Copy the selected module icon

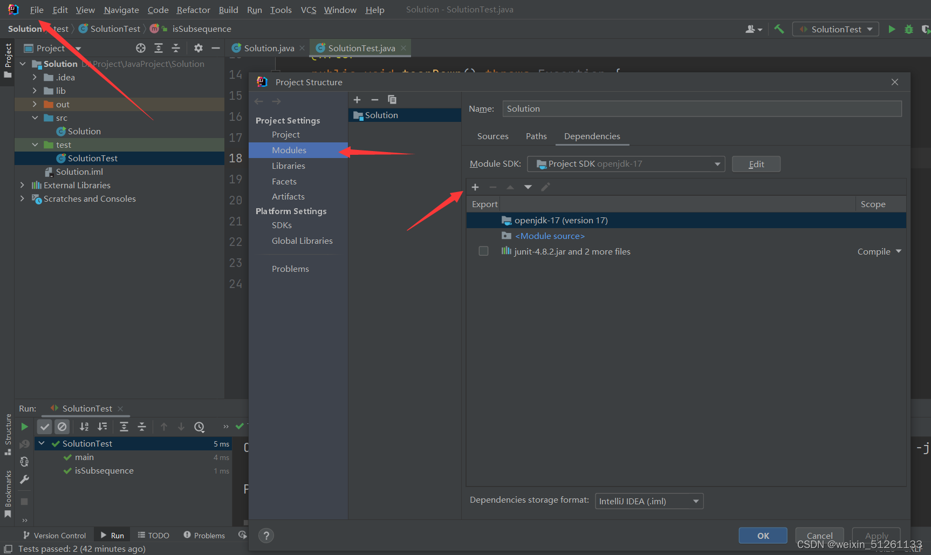click(392, 100)
